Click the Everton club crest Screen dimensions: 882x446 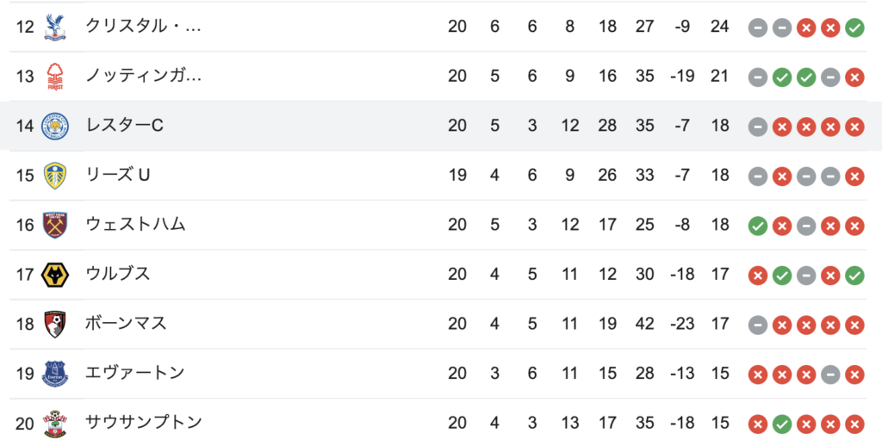pos(55,374)
